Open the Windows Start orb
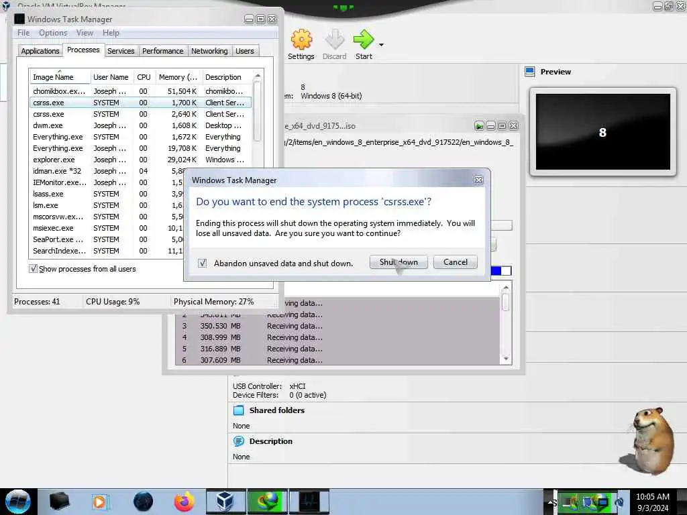This screenshot has height=515, width=687. 18,502
